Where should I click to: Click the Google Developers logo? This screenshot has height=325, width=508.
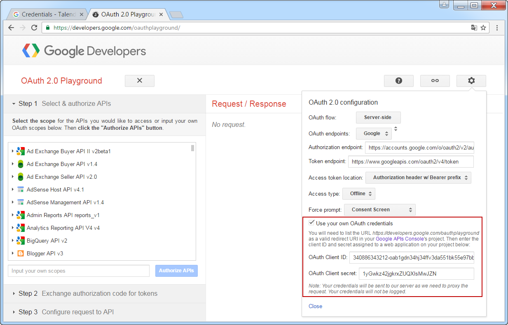point(84,51)
